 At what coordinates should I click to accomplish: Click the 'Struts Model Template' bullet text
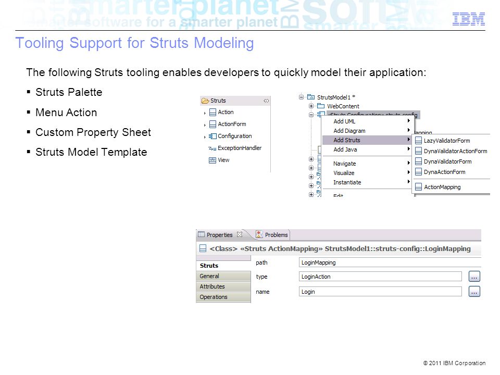(x=91, y=152)
